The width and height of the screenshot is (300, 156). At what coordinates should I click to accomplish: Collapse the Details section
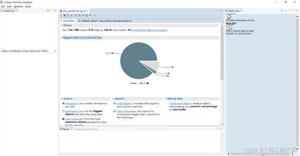click(x=62, y=25)
